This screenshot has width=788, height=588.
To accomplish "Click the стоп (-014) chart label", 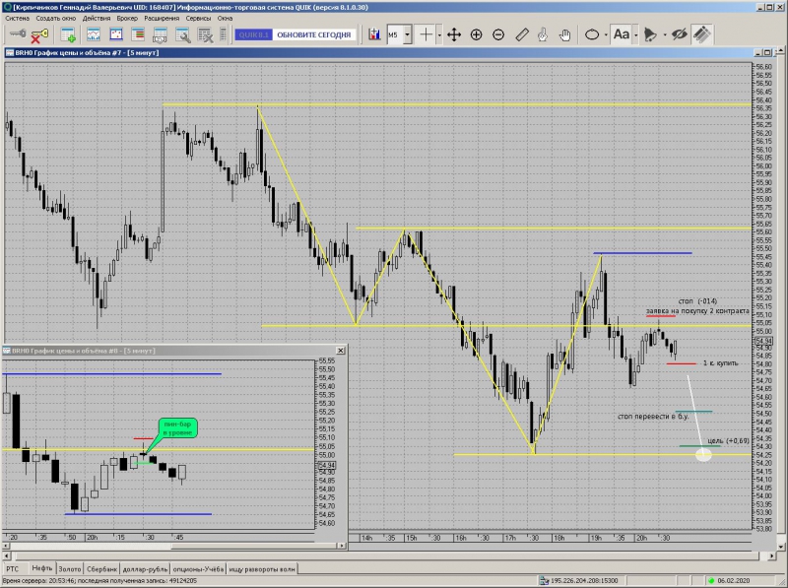I will pos(698,301).
